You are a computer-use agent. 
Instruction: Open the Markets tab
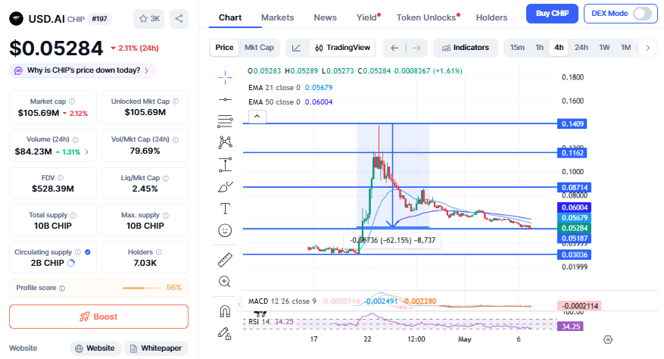277,18
